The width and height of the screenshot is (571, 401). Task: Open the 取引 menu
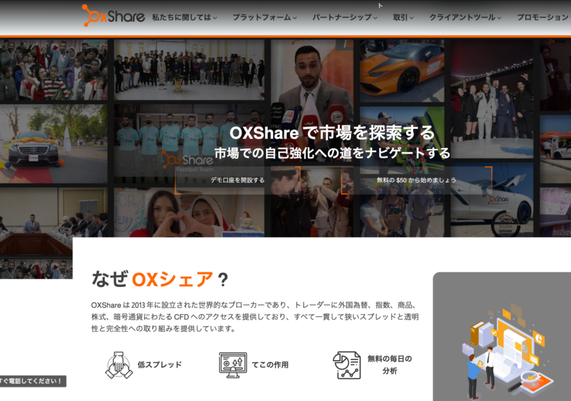click(x=403, y=17)
